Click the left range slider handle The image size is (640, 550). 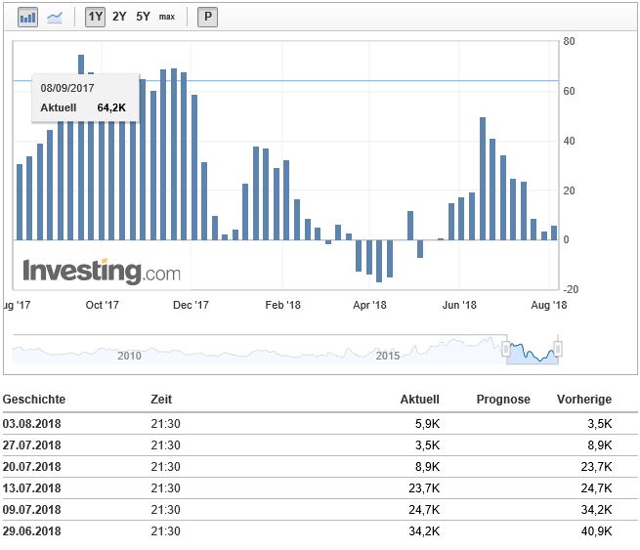[506, 349]
